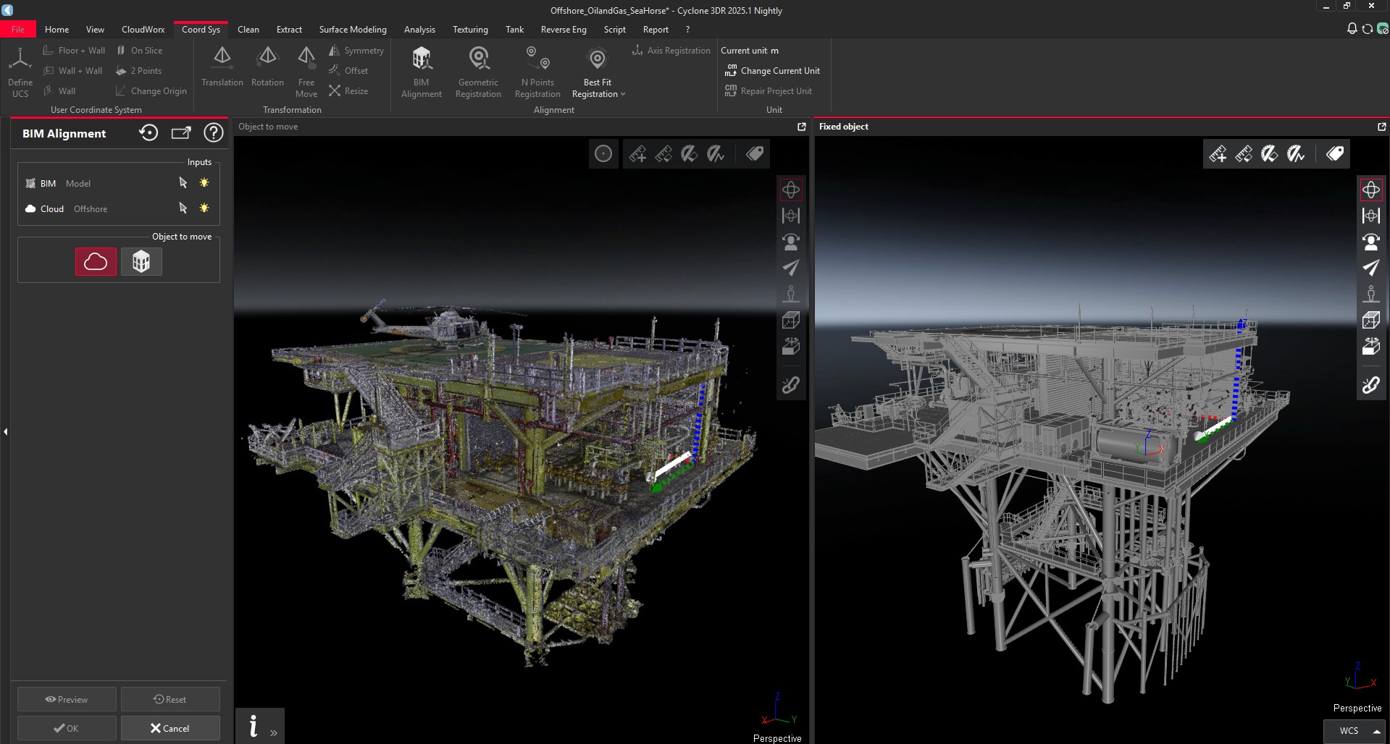This screenshot has height=744, width=1390.
Task: Open the Texturing ribbon tab
Action: 469,30
